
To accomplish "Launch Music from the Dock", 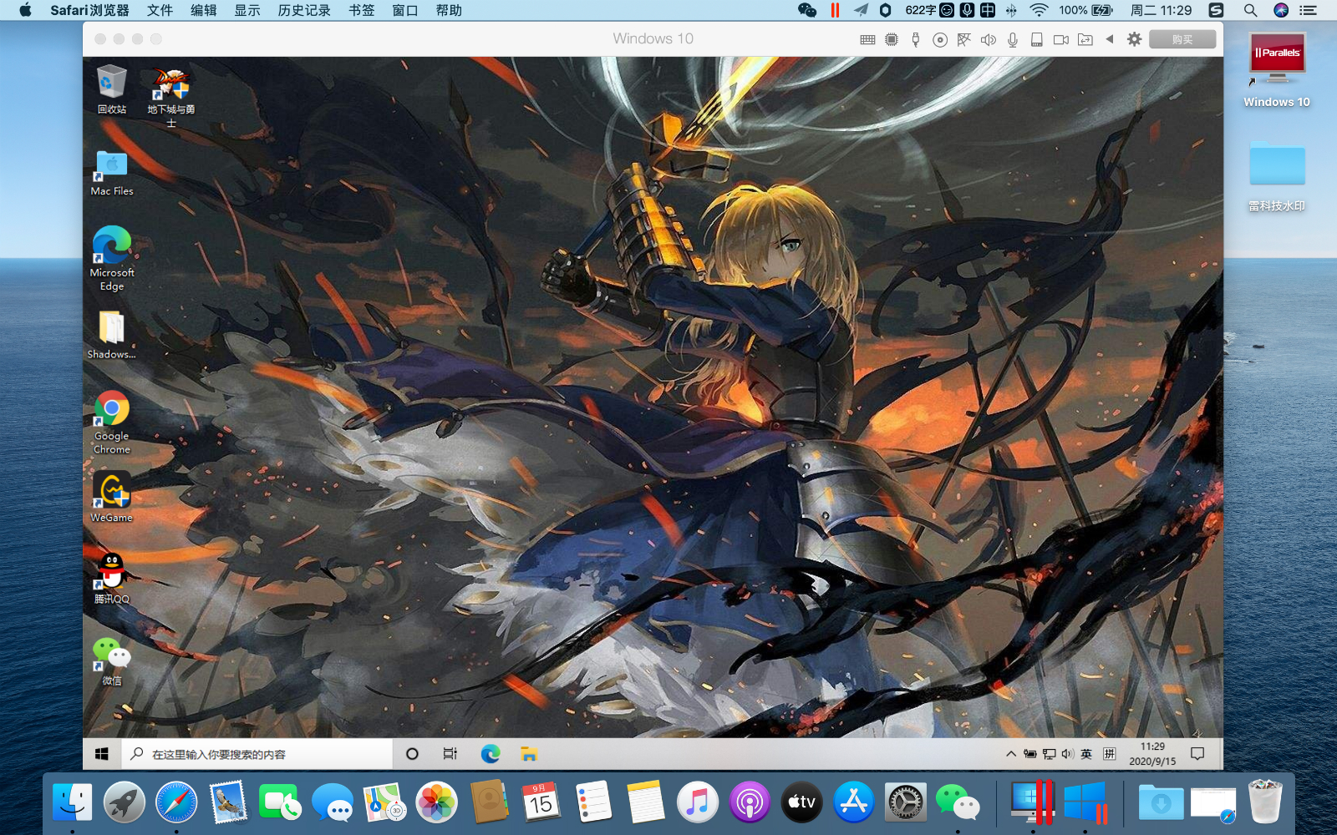I will tap(697, 802).
